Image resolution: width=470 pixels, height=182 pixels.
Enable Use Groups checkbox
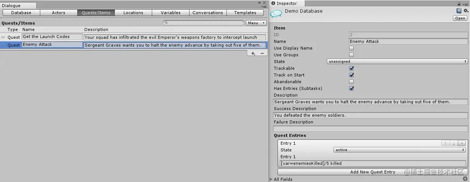[351, 55]
